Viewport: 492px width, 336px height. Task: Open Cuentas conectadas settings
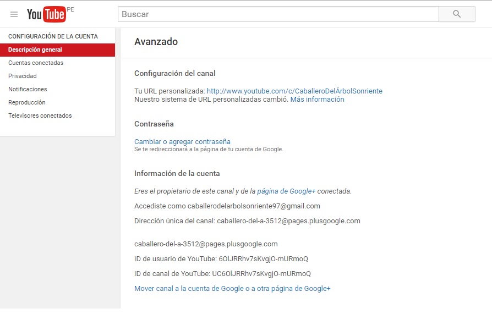click(x=36, y=63)
